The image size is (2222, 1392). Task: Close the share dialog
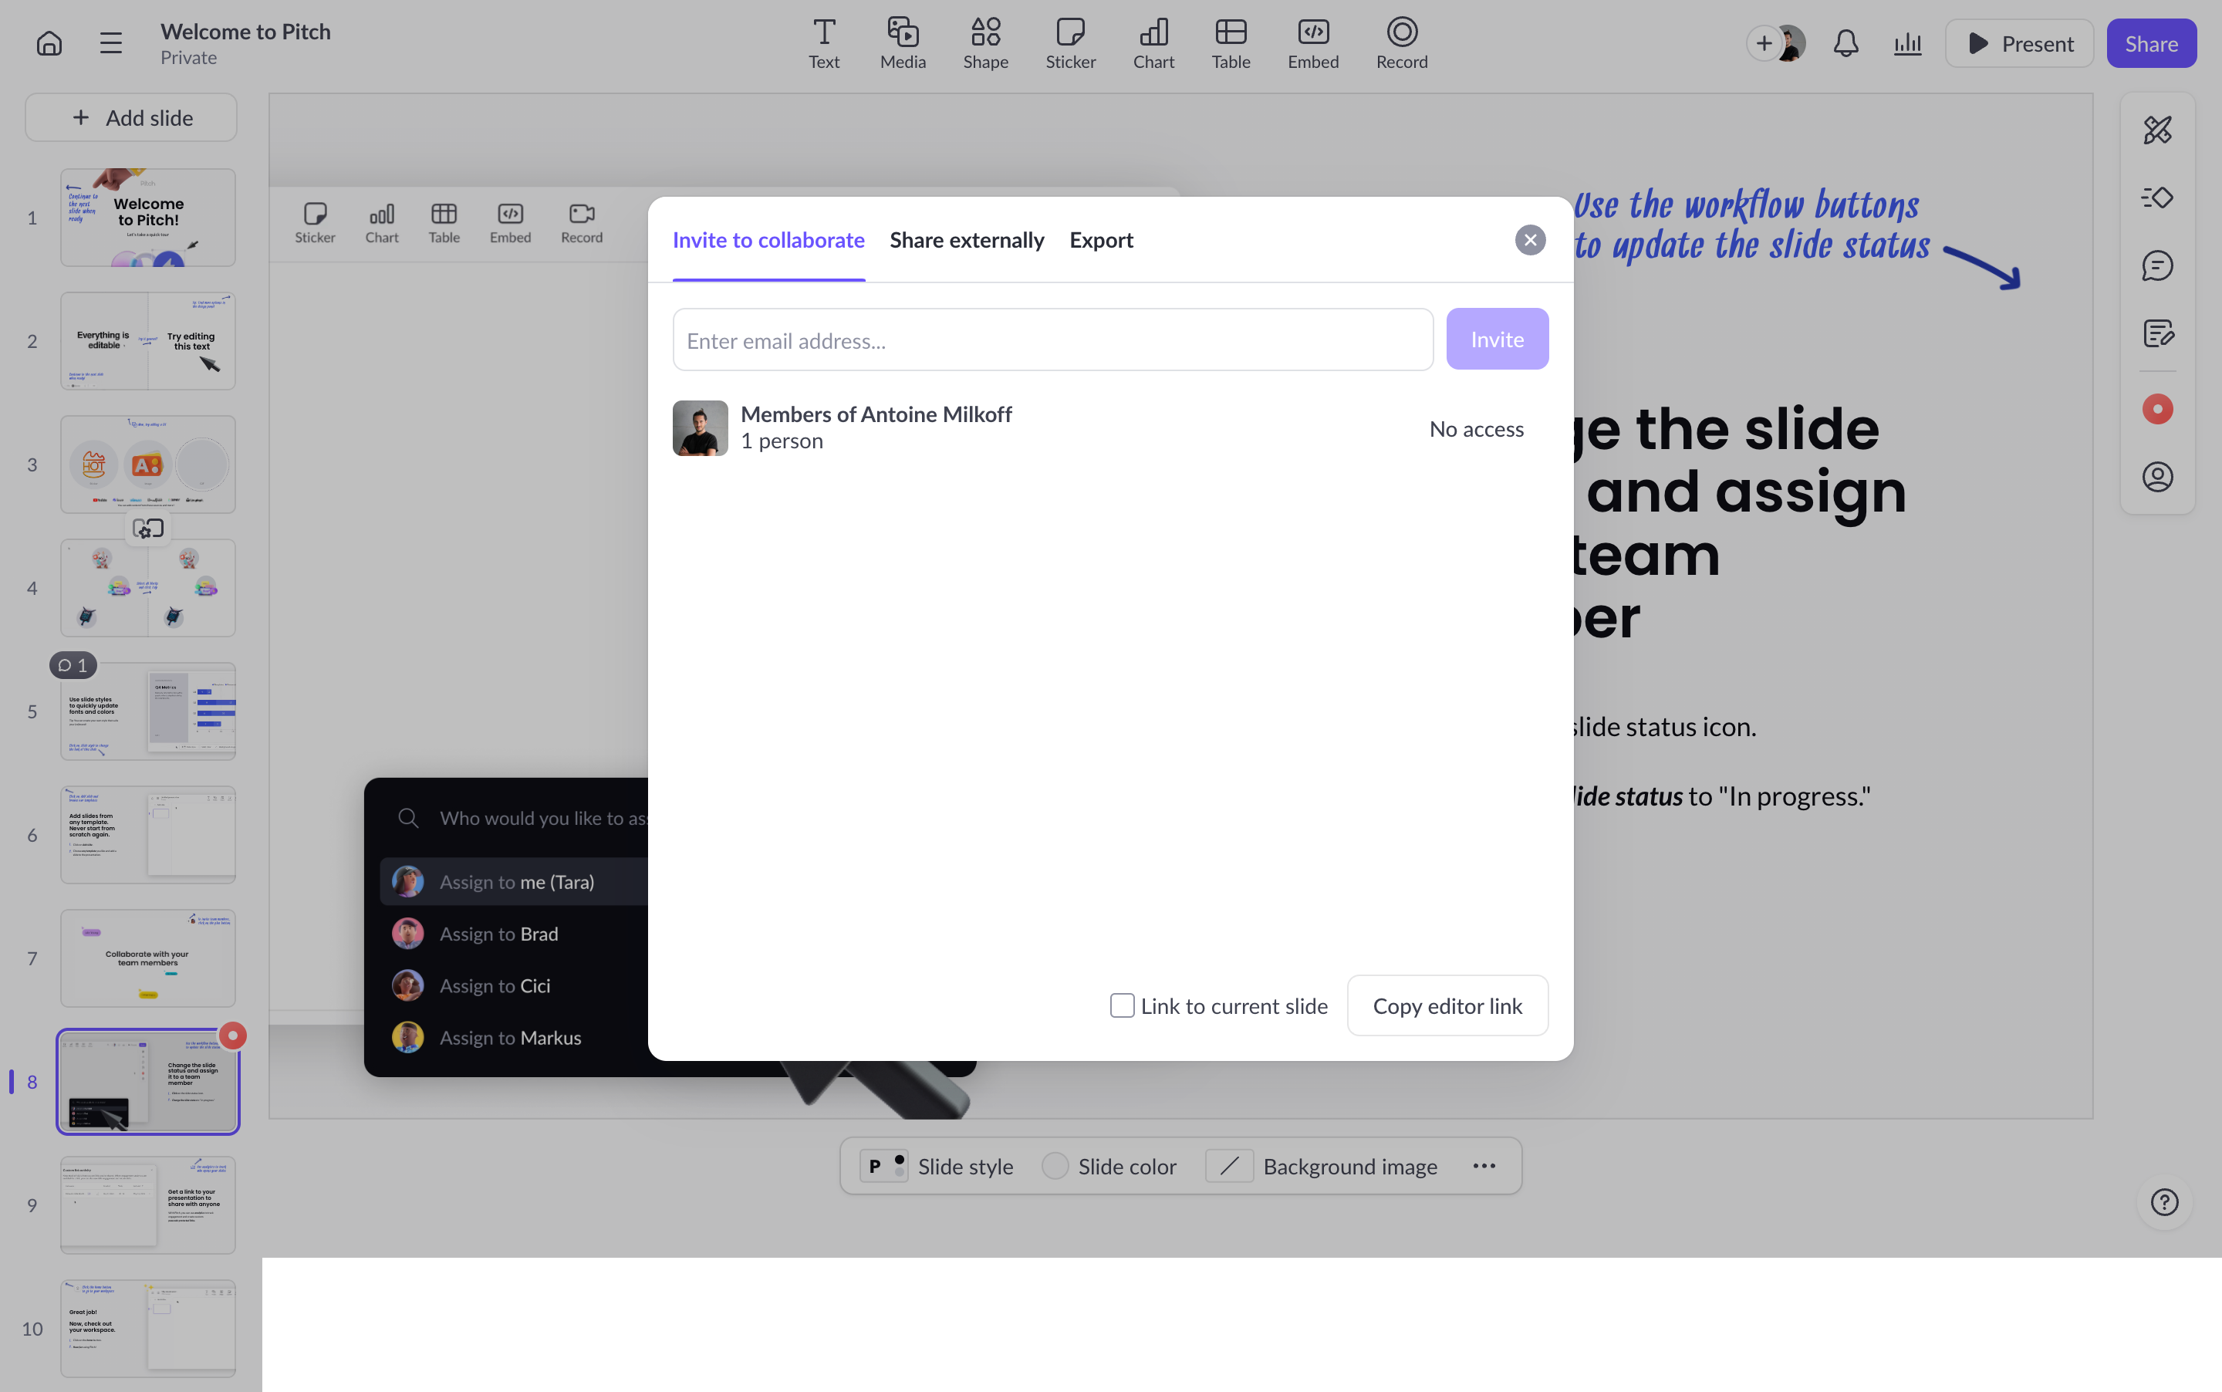click(1530, 240)
